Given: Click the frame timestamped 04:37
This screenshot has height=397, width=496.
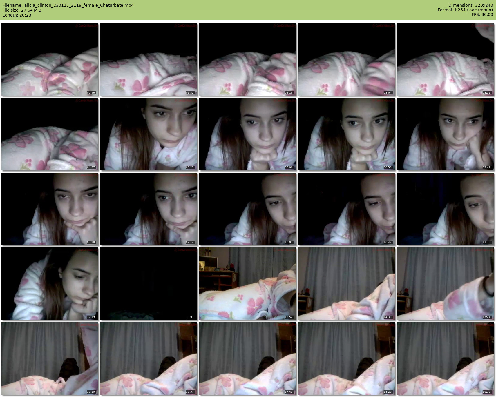Looking at the screenshot, I should coord(50,134).
